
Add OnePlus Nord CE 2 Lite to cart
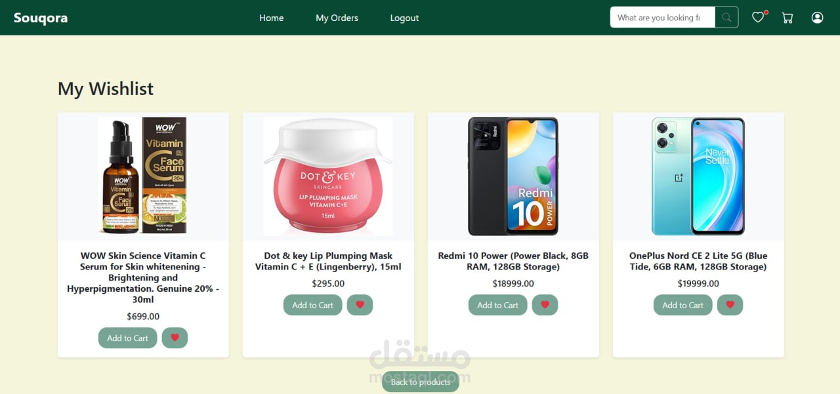coord(682,305)
